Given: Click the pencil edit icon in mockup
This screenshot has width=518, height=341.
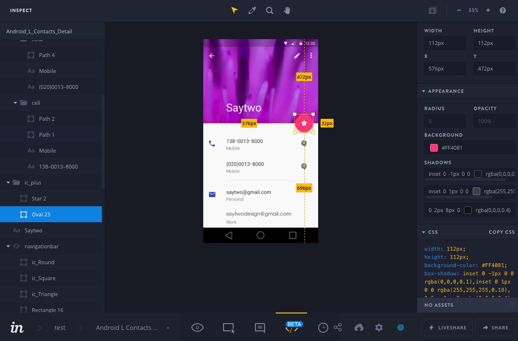Looking at the screenshot, I should pyautogui.click(x=297, y=56).
